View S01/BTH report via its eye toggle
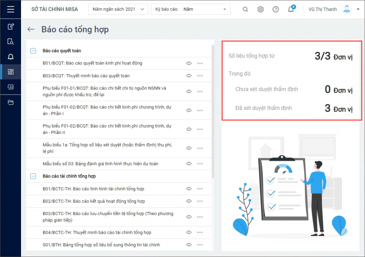The height and width of the screenshot is (257, 365). point(189,245)
